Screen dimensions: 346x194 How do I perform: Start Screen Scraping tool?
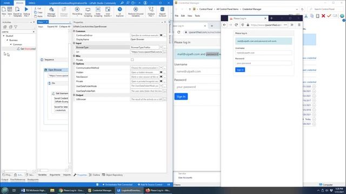click(88, 12)
